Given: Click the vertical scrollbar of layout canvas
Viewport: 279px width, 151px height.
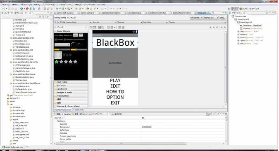Looking at the screenshot, I should pyautogui.click(x=226, y=67).
